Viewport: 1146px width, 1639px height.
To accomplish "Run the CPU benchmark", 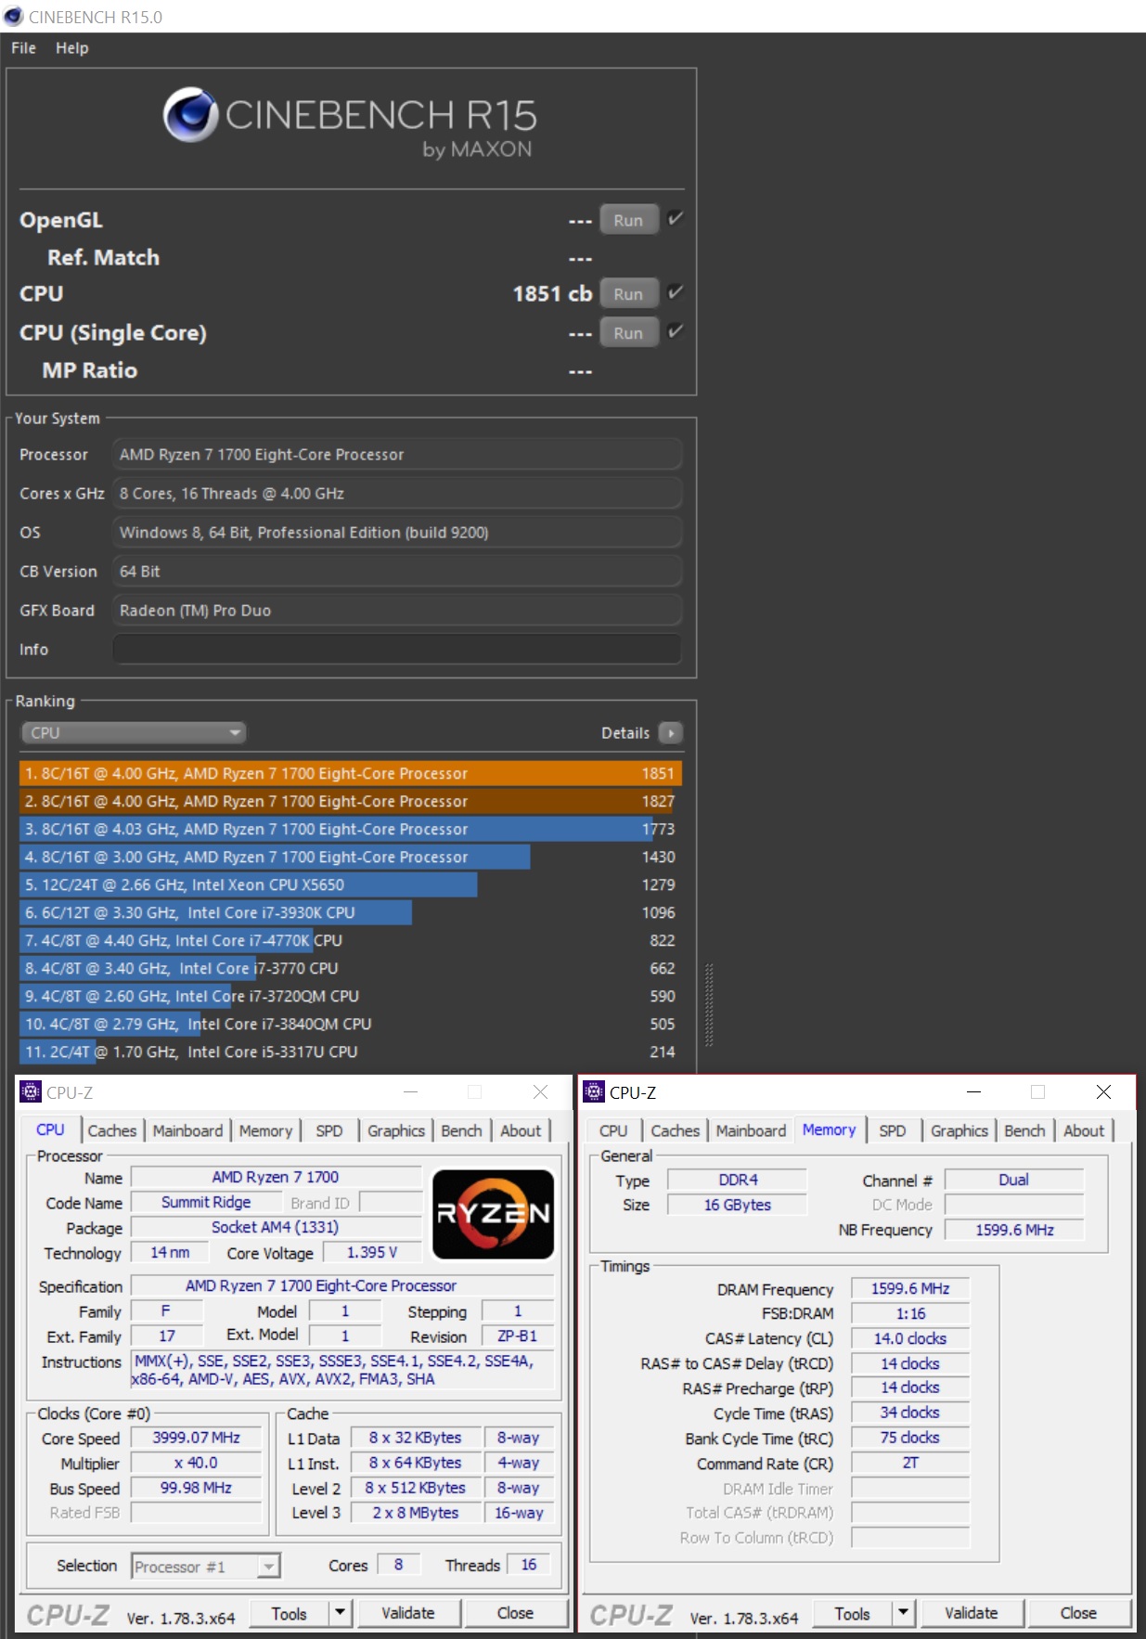I will click(x=628, y=293).
